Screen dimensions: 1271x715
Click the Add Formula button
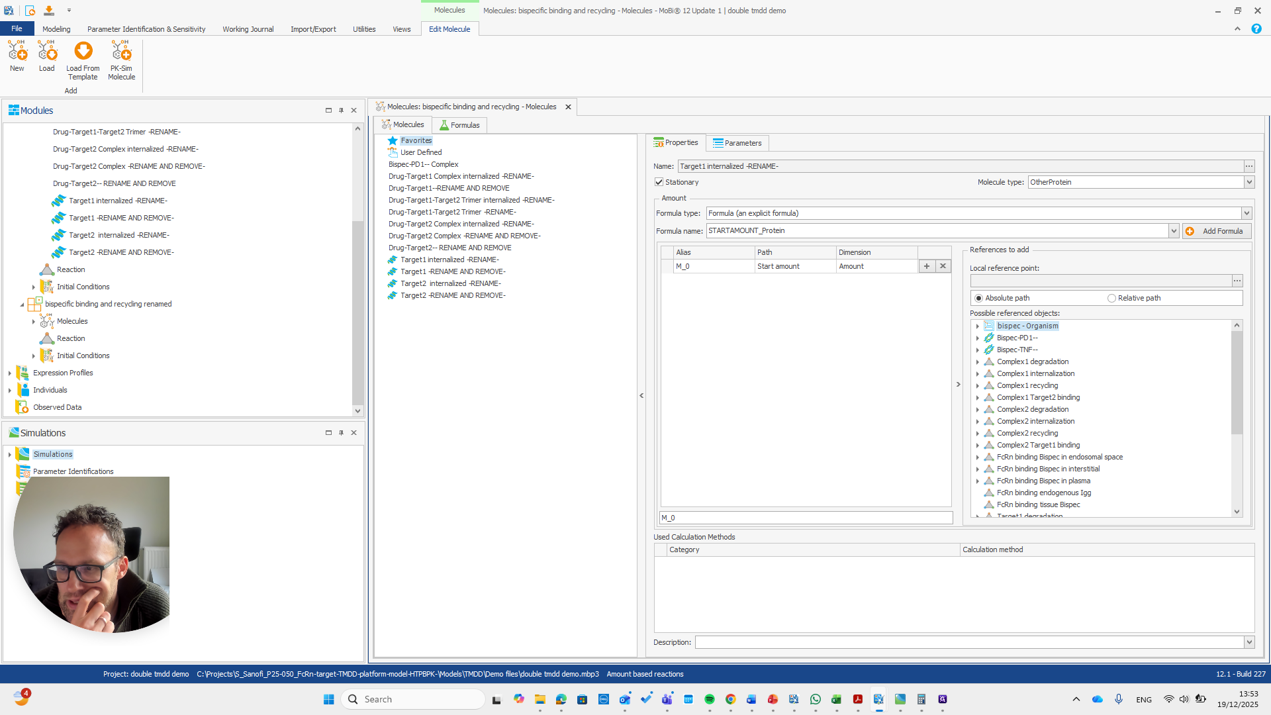coord(1217,230)
